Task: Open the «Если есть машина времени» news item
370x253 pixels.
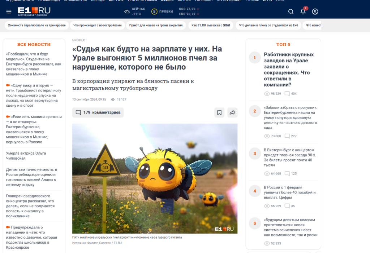Action: 34,129
